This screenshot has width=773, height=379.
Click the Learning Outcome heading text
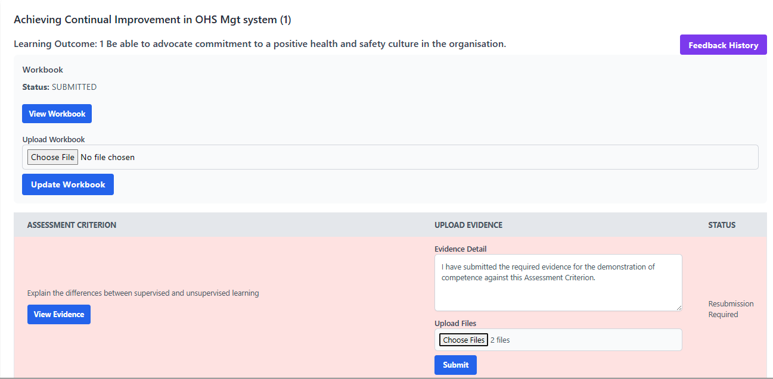point(259,44)
